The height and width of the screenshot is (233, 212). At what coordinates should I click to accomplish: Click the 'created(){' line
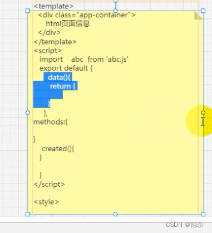coord(58,148)
